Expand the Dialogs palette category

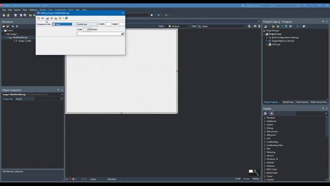[265, 128]
